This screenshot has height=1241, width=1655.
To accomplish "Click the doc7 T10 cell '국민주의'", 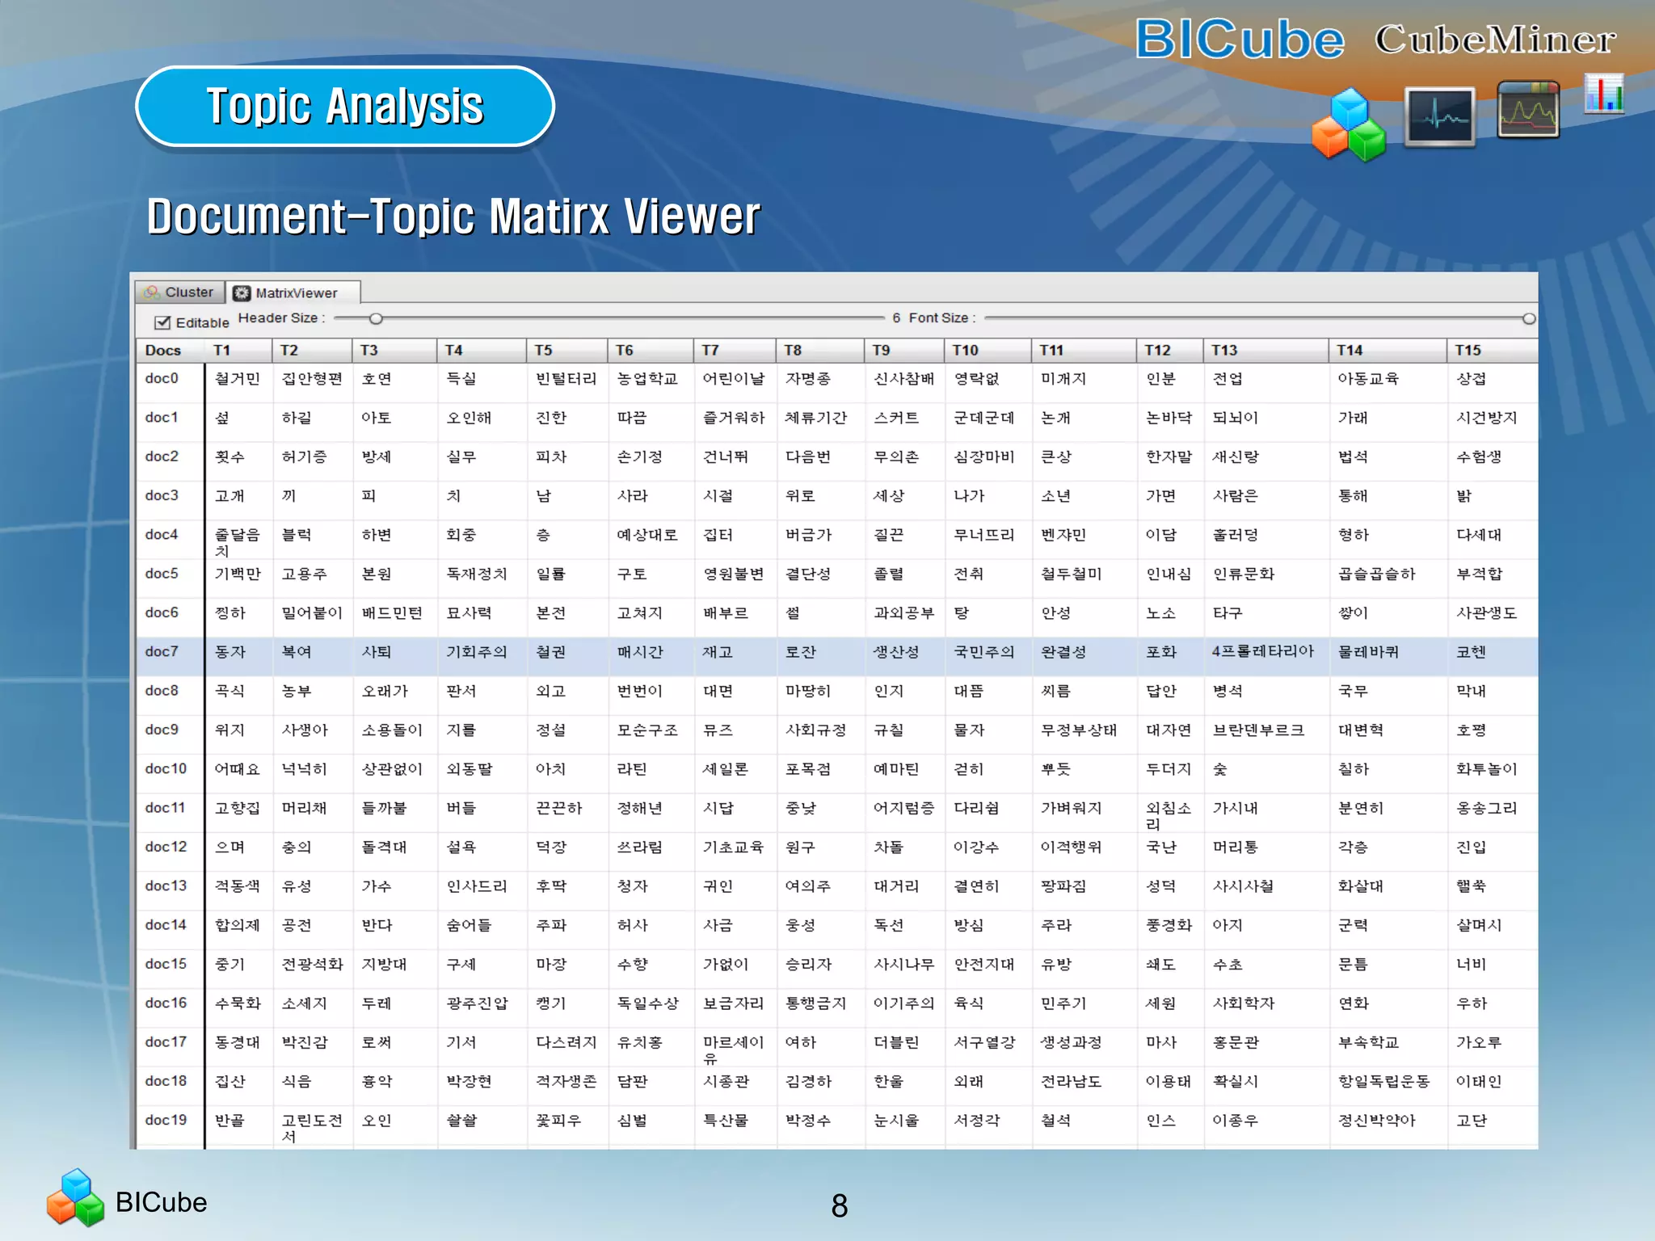I will [983, 651].
